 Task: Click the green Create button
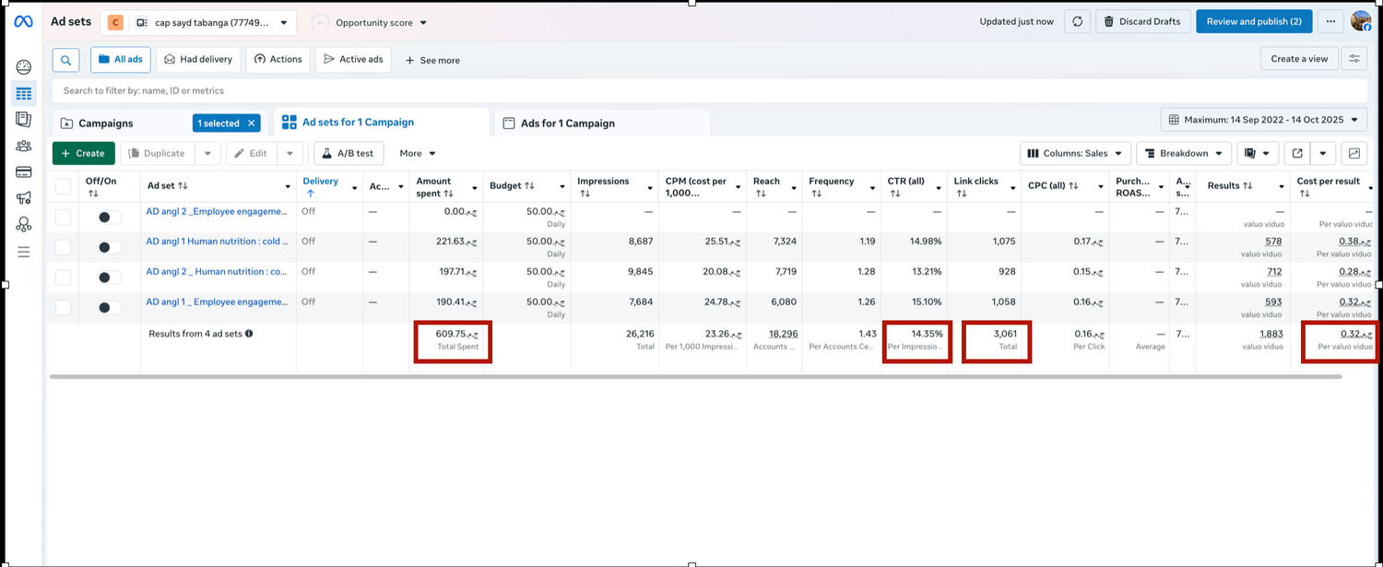click(x=83, y=153)
